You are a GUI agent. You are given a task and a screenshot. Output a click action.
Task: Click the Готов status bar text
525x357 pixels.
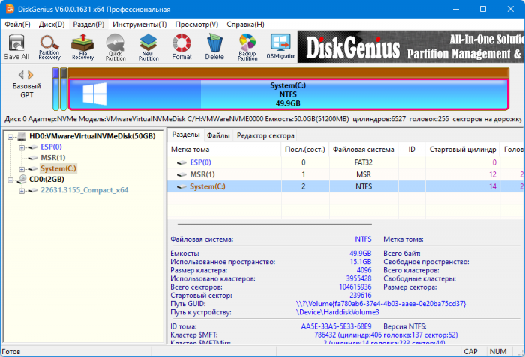coord(11,352)
